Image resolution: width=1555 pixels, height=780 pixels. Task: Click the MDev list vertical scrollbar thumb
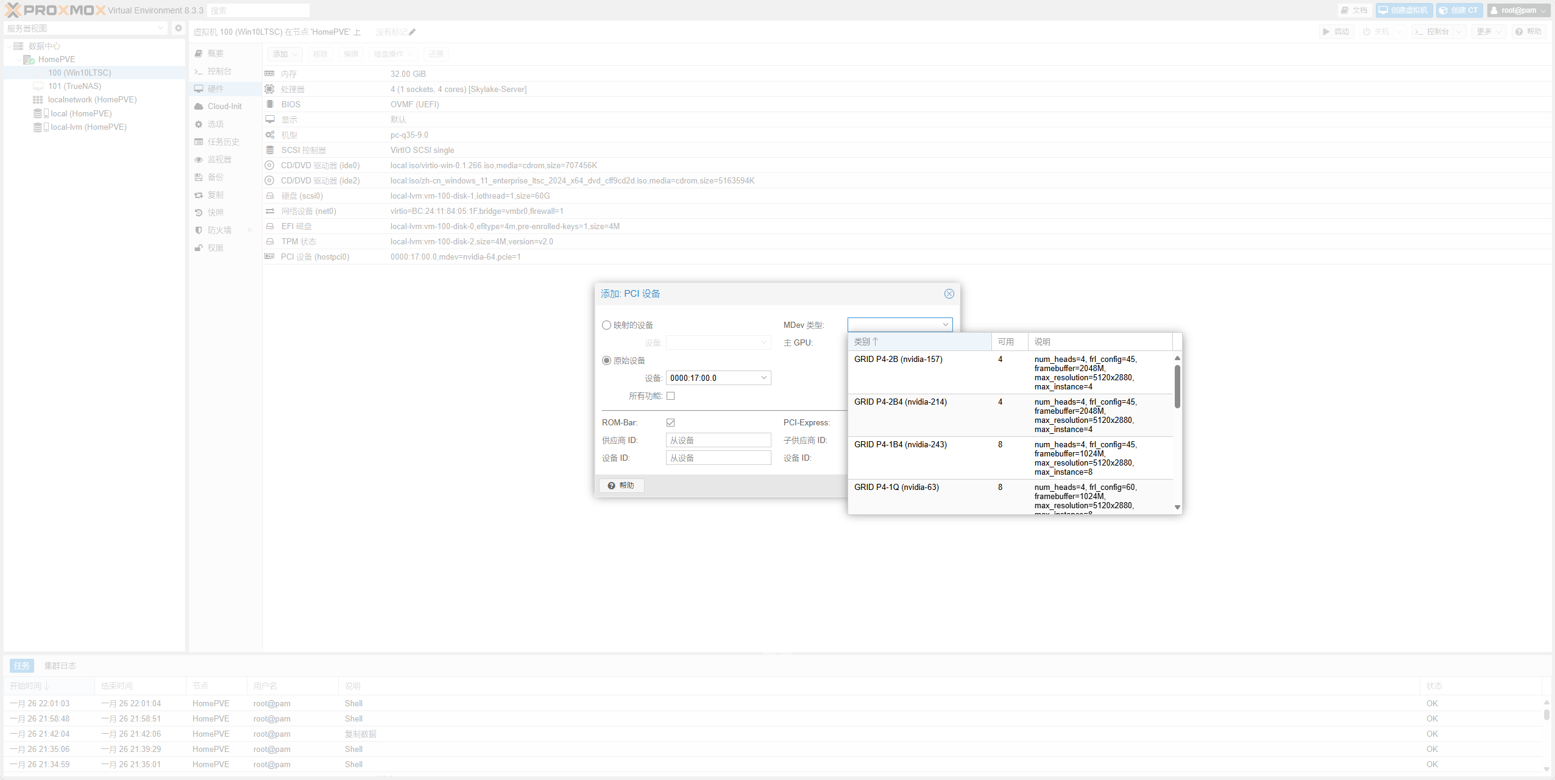[1177, 387]
